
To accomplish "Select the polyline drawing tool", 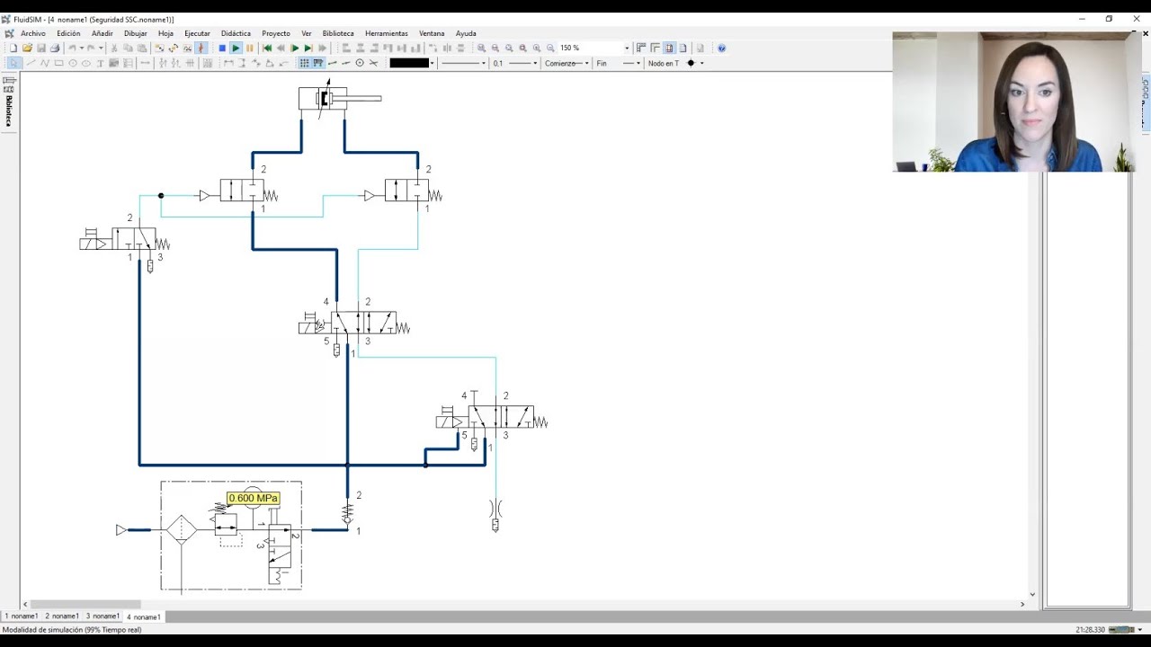I will point(44,63).
